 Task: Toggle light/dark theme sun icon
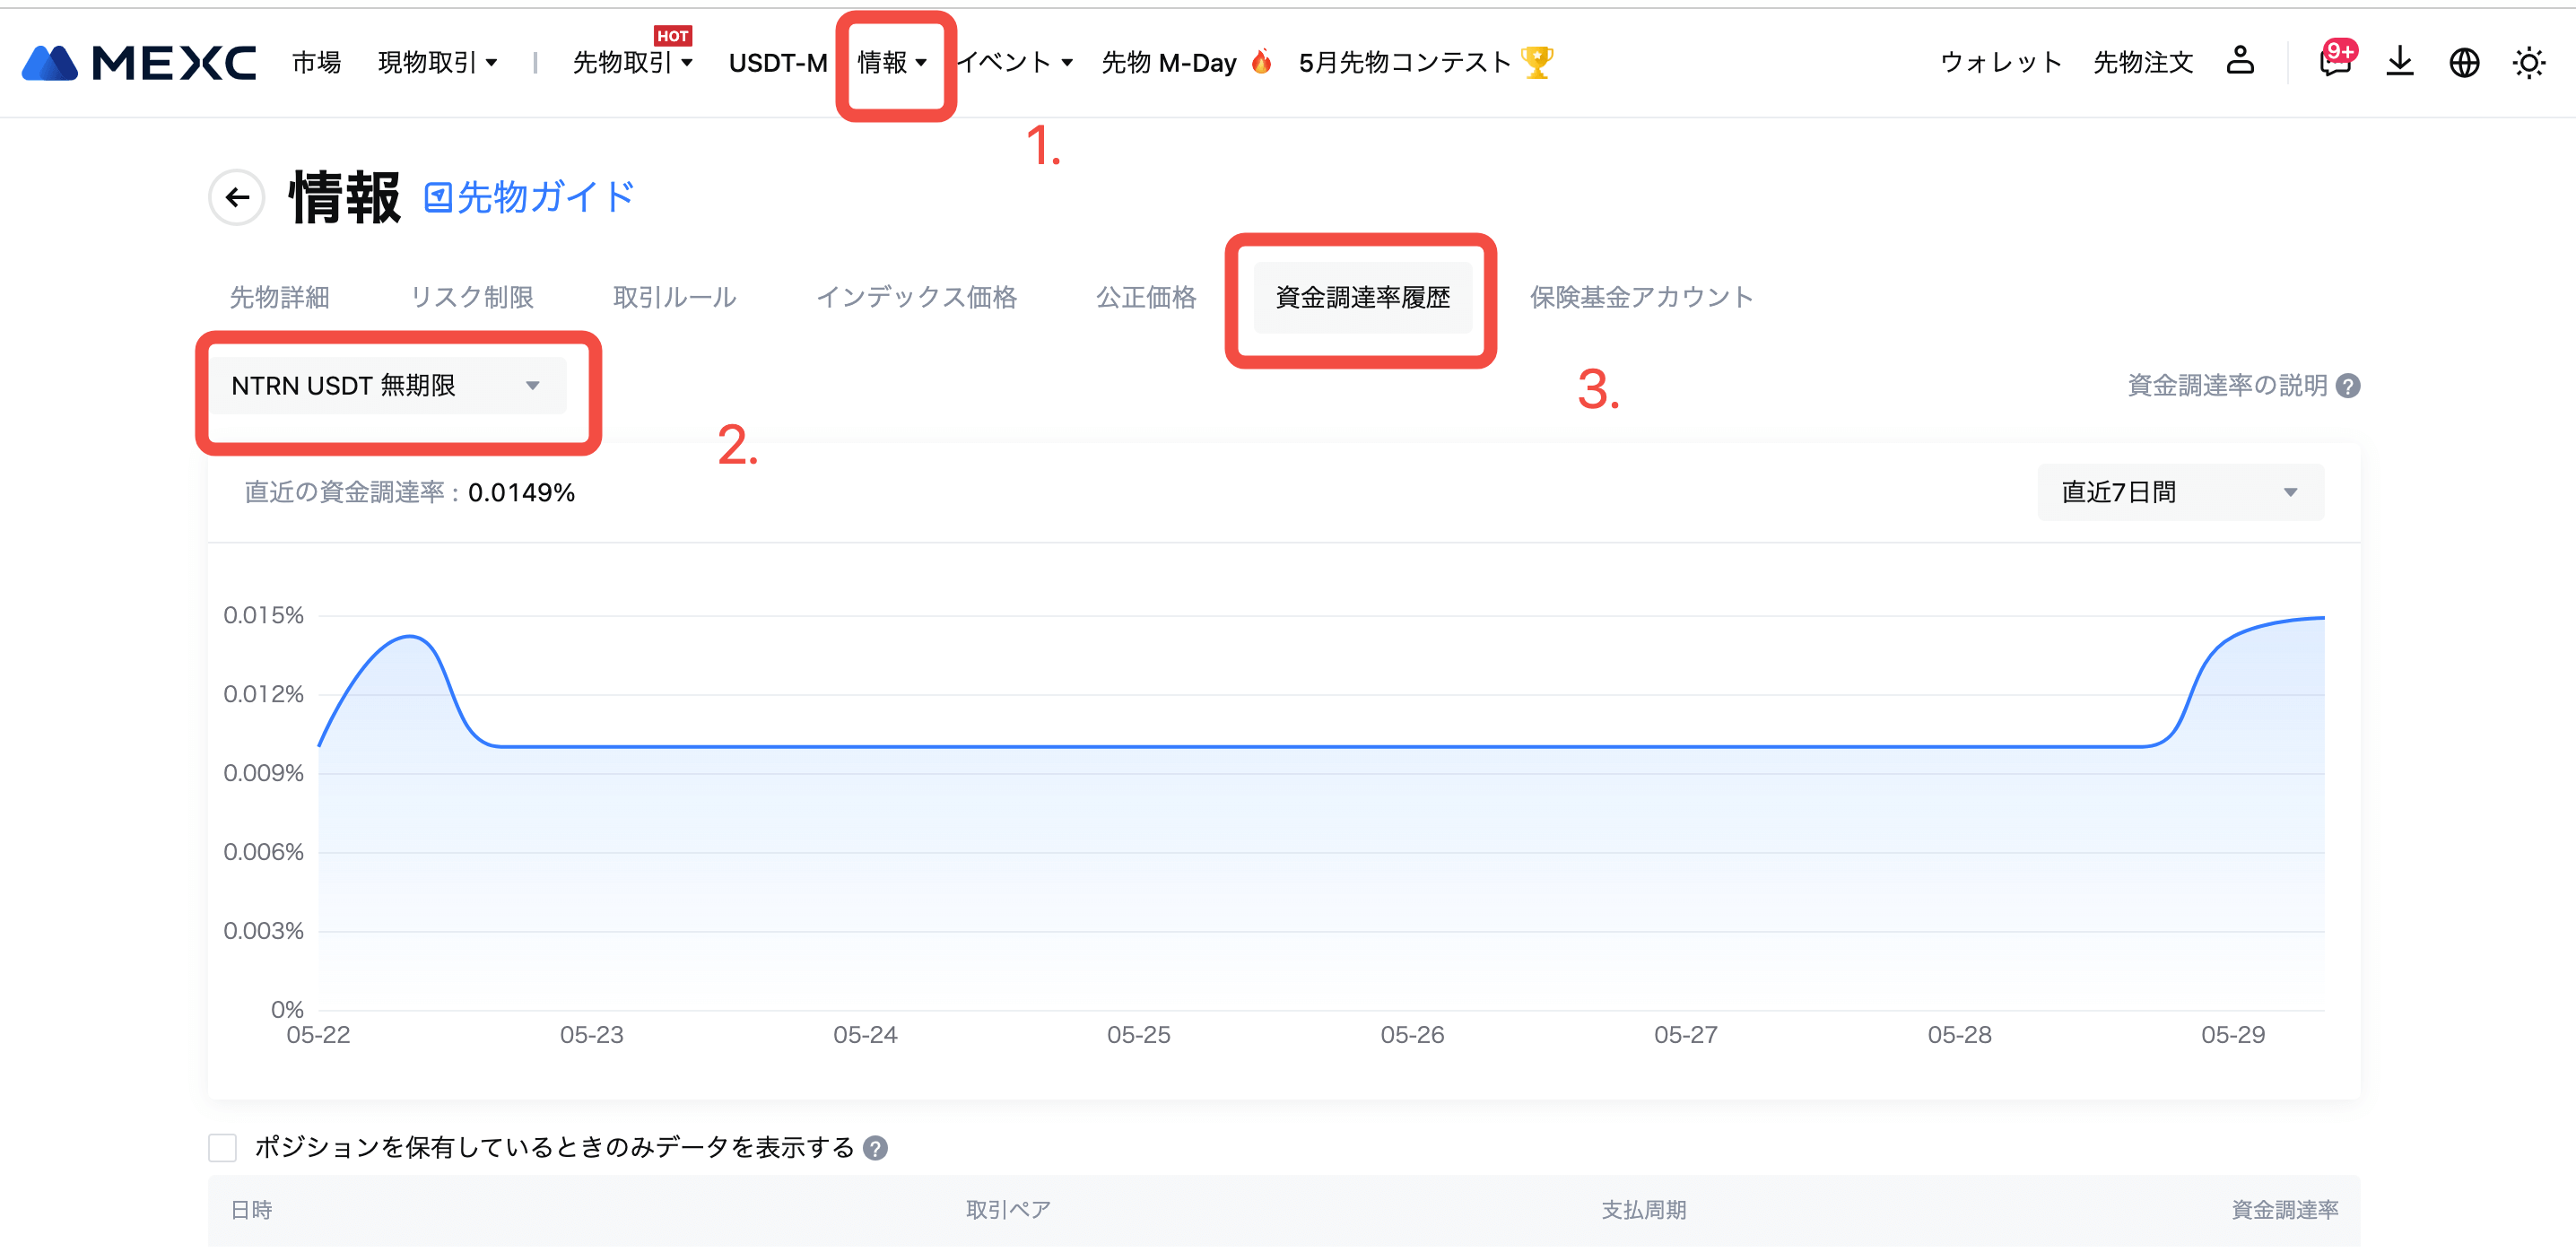(x=2528, y=63)
